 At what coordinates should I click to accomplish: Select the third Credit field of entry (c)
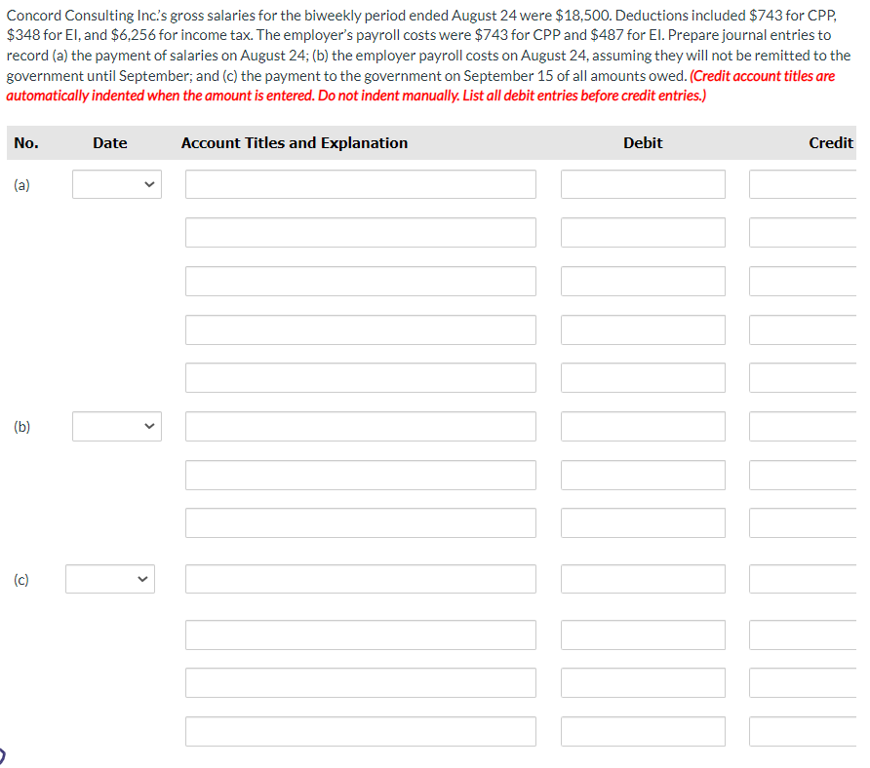point(804,682)
